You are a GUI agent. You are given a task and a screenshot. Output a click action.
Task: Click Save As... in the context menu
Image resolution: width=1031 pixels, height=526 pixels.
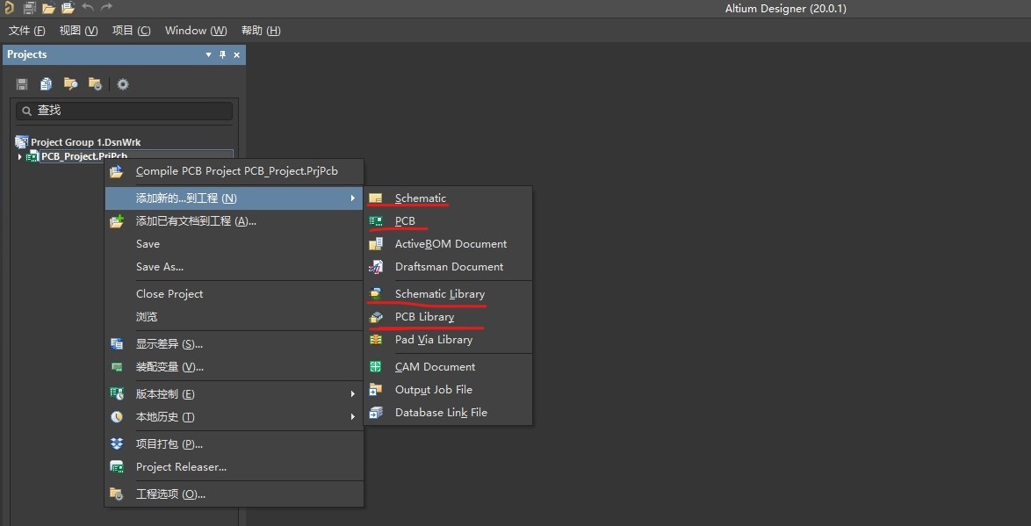[234, 267]
